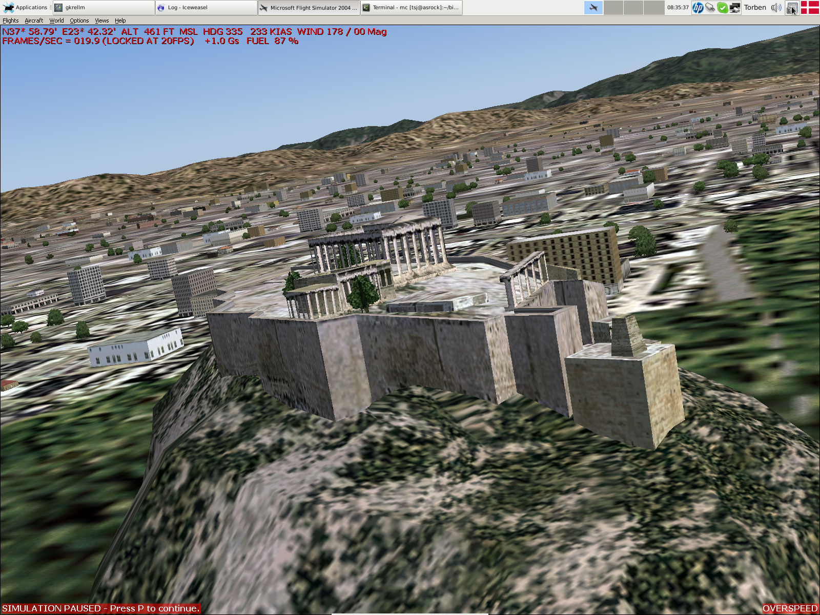
Task: Switch to the second workspace in pager
Action: [613, 7]
